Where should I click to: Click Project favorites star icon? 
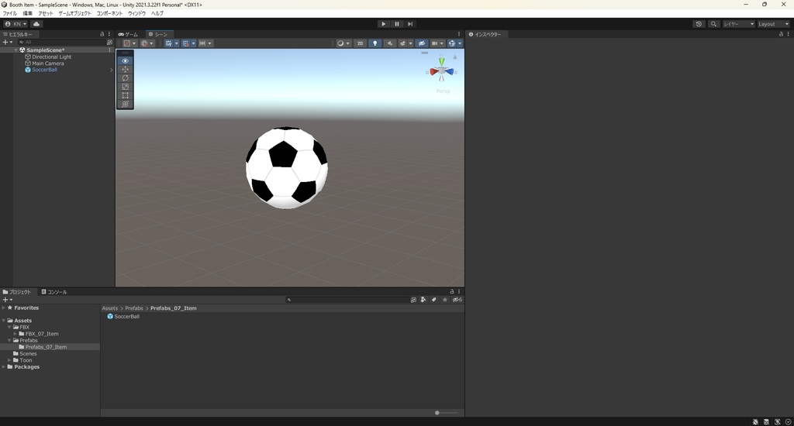444,300
